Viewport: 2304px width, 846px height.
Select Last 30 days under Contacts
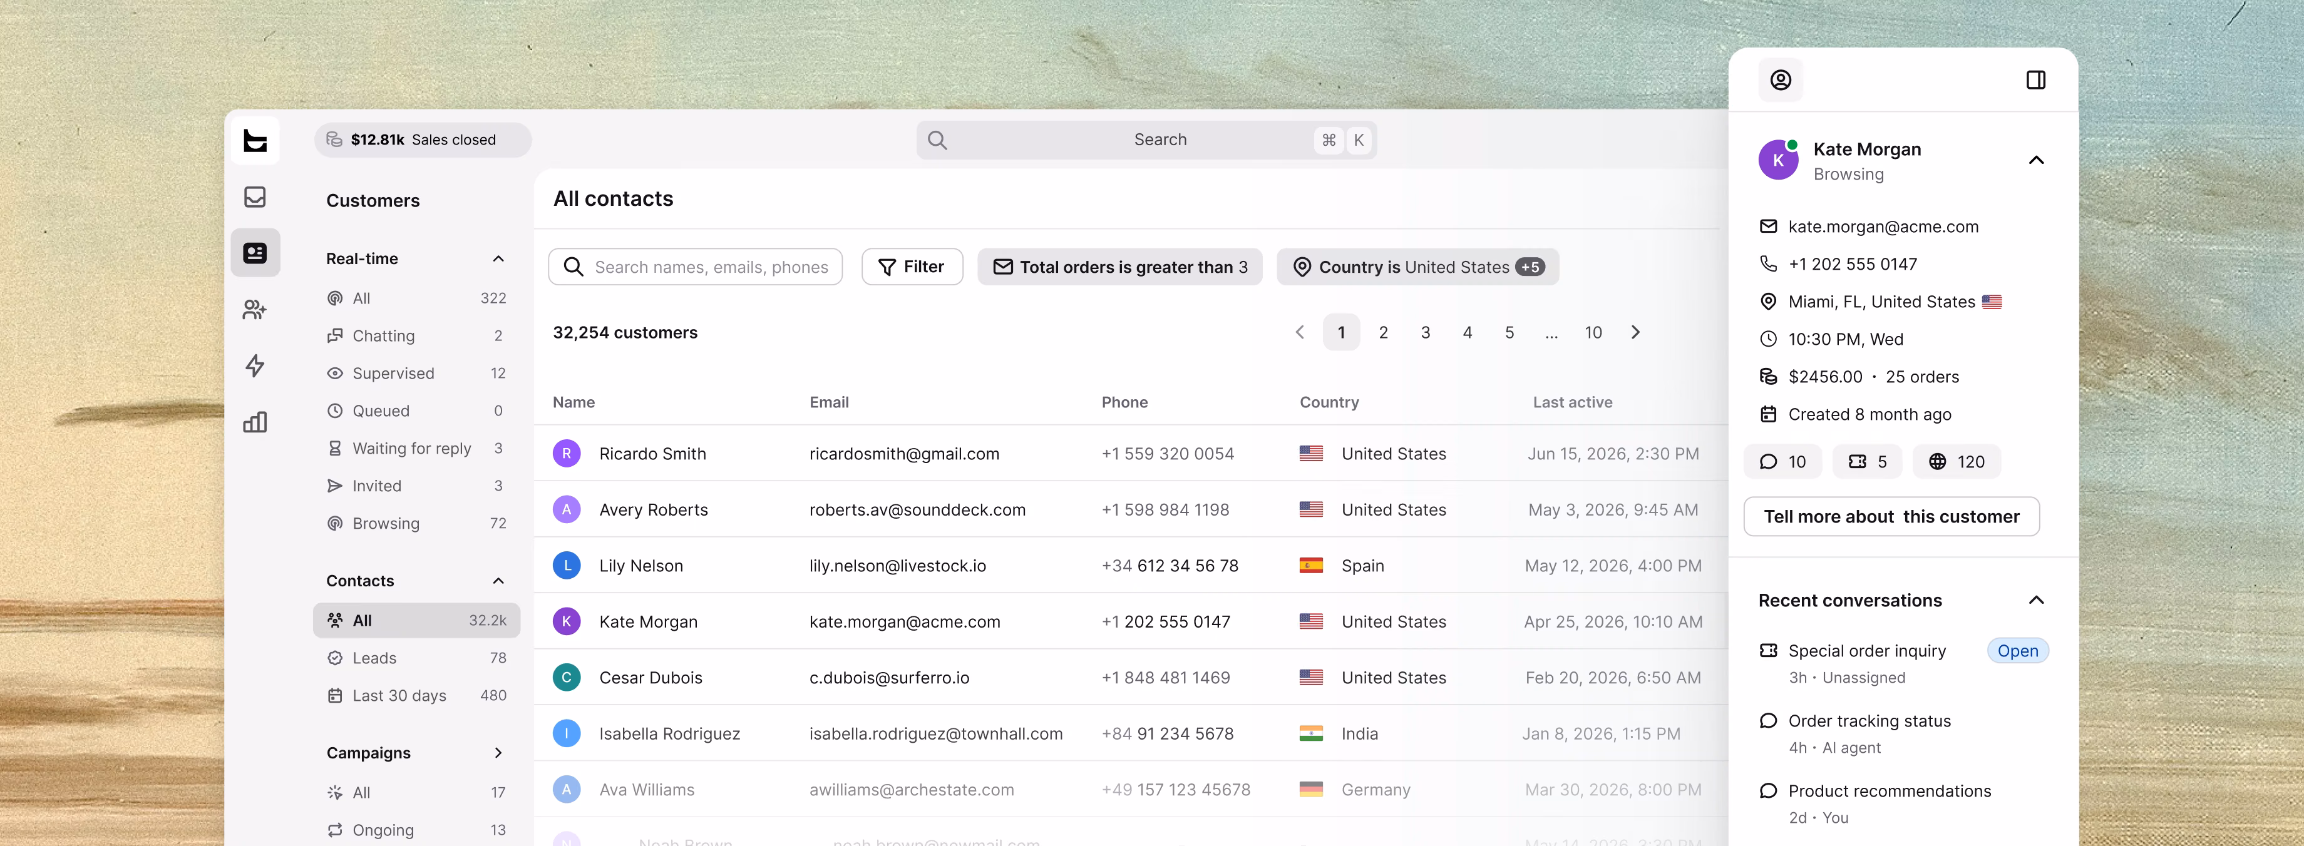pyautogui.click(x=416, y=695)
